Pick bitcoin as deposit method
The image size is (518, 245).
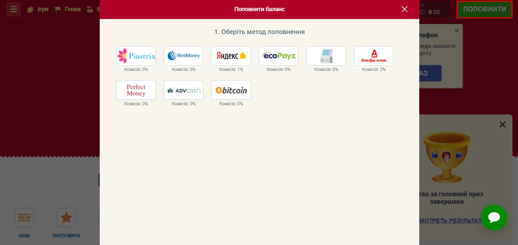pos(231,90)
